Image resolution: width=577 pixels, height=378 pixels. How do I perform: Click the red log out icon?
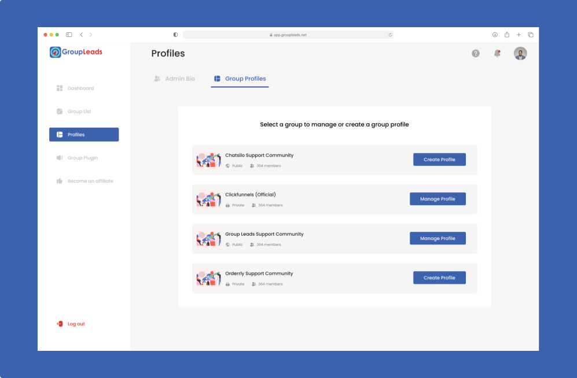[60, 324]
